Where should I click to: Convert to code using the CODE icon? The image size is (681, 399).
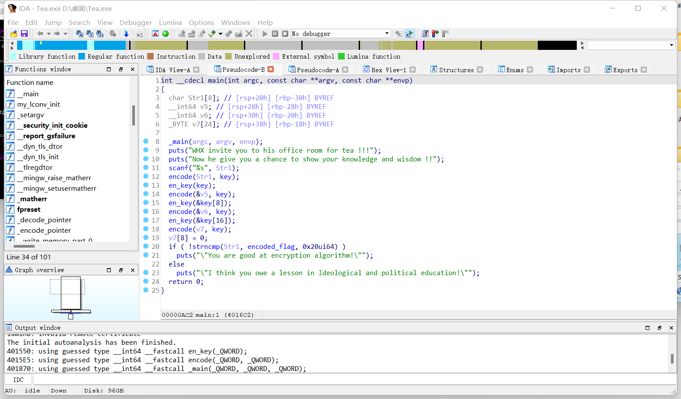[x=182, y=34]
